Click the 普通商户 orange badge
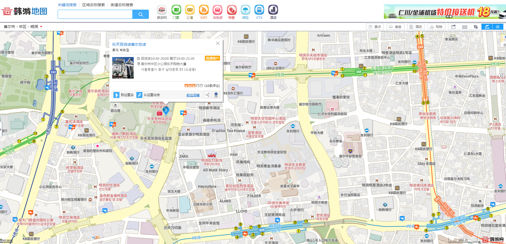 point(212,58)
